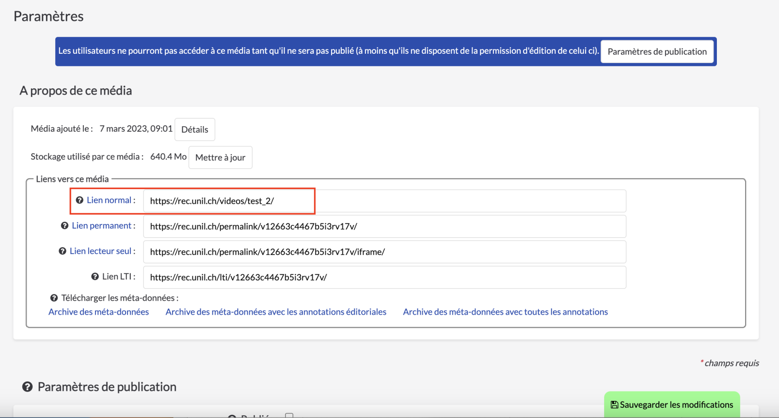Viewport: 779px width, 418px height.
Task: Click the help icon beside Lien lecteur seul
Action: pos(62,251)
